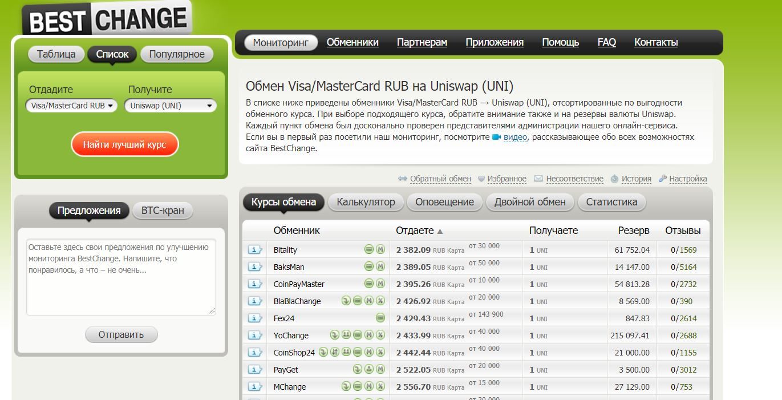Click the 'Отправить' button
The height and width of the screenshot is (400, 782).
[x=121, y=334]
